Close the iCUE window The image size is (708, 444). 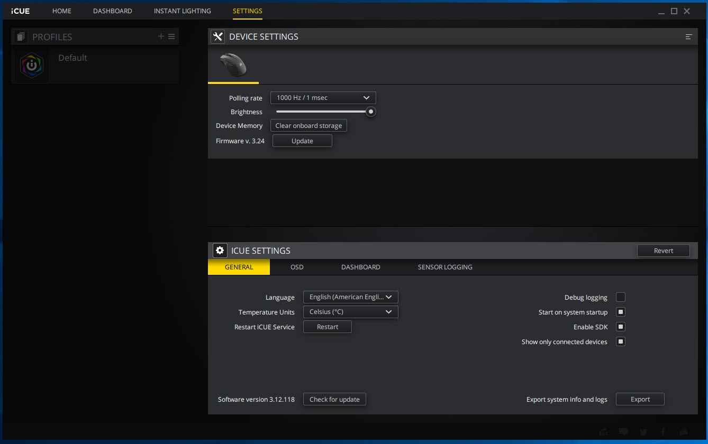[x=687, y=11]
